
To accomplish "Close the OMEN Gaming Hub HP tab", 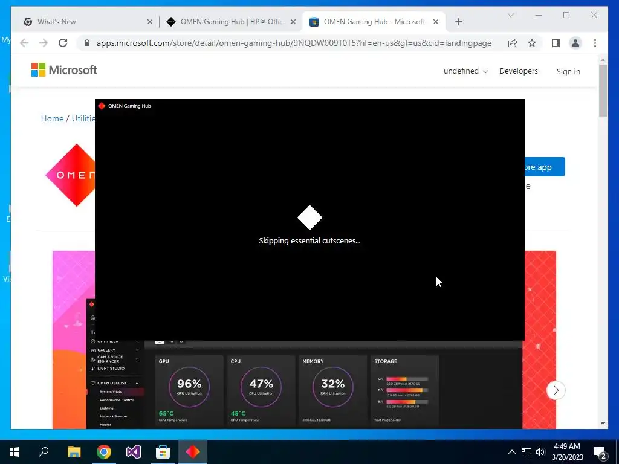I will pyautogui.click(x=293, y=22).
